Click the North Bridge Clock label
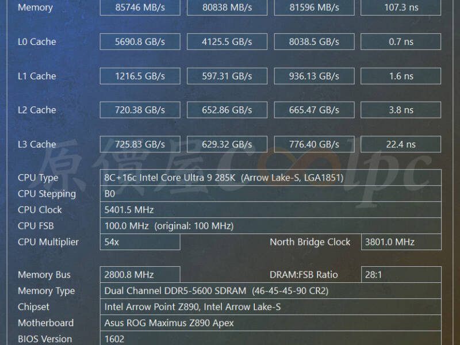This screenshot has width=460, height=345. (x=310, y=242)
